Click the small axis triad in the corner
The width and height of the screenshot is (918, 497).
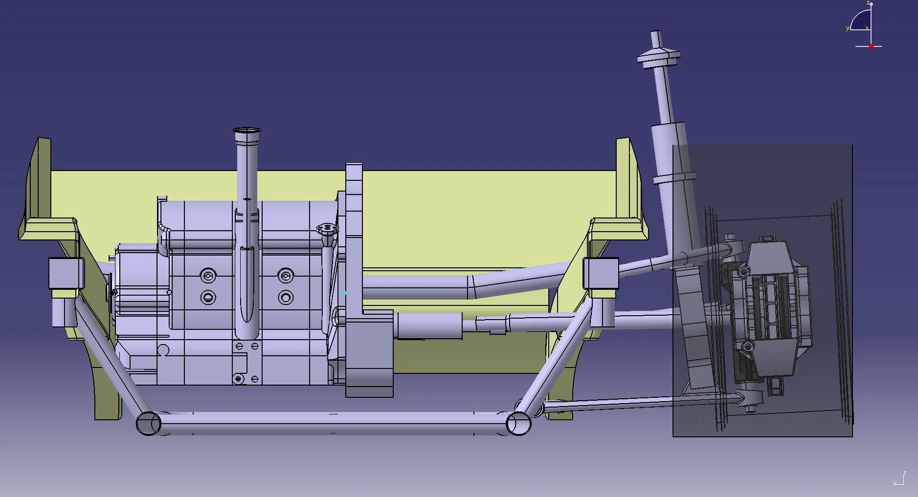[x=900, y=479]
